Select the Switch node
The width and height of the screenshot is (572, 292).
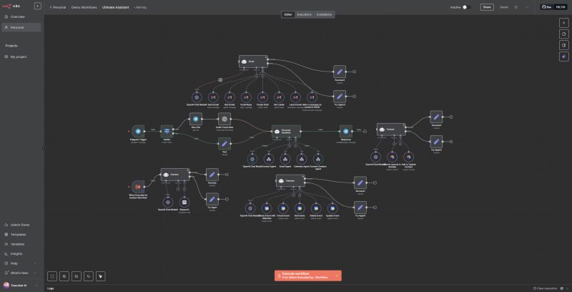click(x=167, y=132)
